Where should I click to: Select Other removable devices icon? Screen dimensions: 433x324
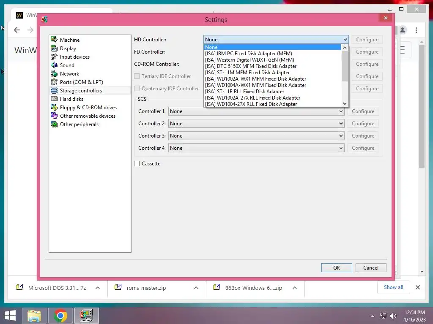[54, 116]
